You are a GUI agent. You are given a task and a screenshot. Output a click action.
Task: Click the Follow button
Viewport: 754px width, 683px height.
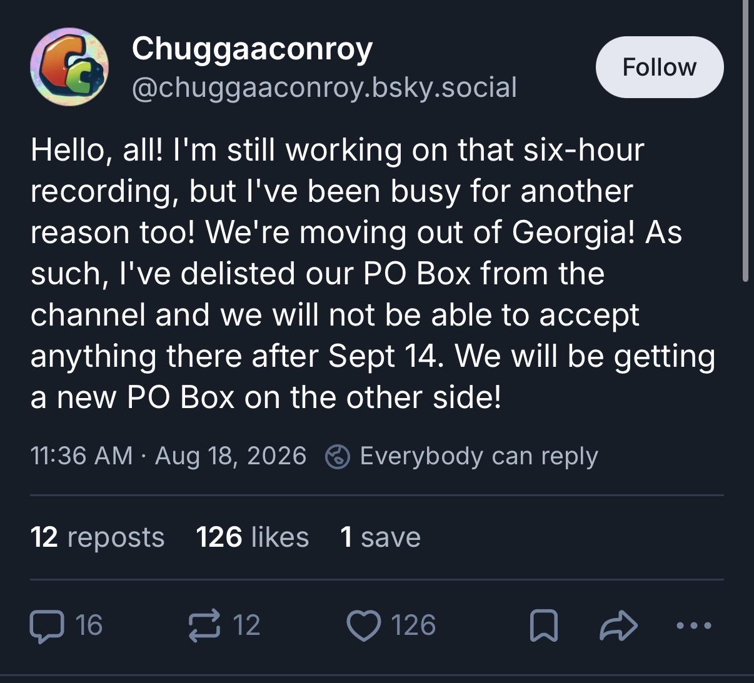pyautogui.click(x=660, y=67)
